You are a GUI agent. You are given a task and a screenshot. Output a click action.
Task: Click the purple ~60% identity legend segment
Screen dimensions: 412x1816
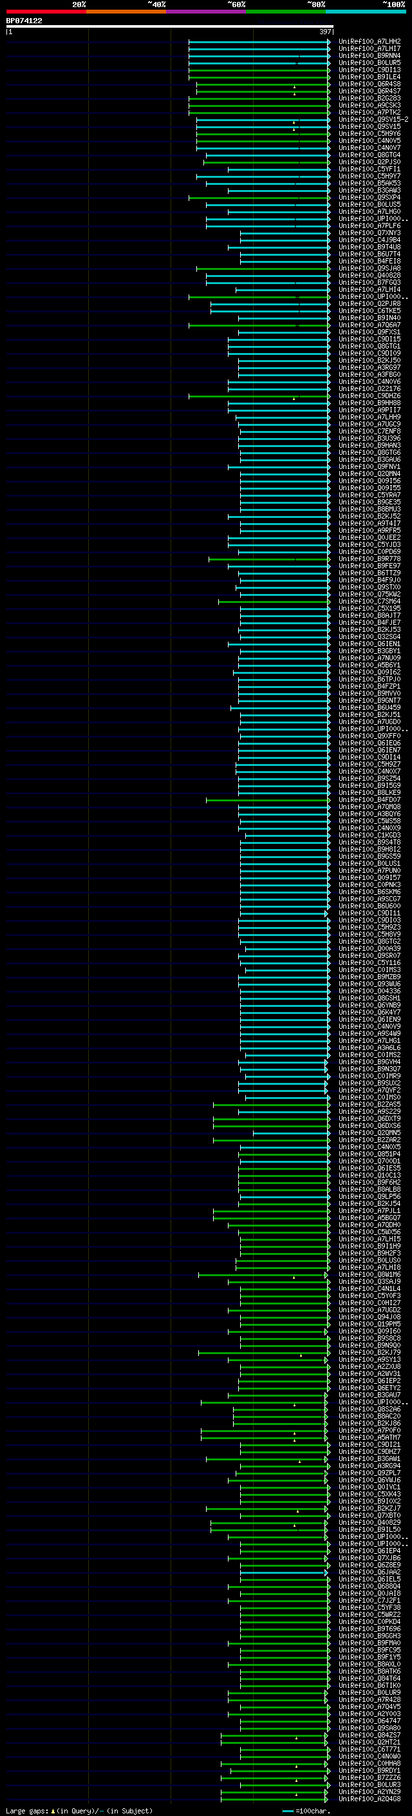(207, 12)
